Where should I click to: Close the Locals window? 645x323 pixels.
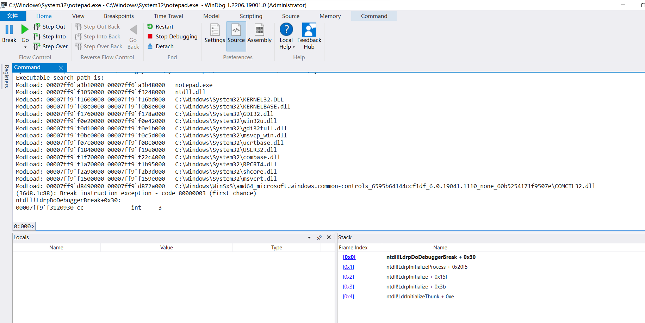pyautogui.click(x=329, y=237)
